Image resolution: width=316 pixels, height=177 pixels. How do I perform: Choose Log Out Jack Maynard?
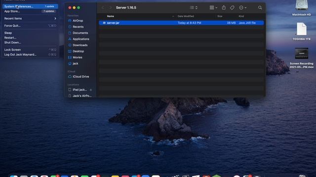(30, 55)
